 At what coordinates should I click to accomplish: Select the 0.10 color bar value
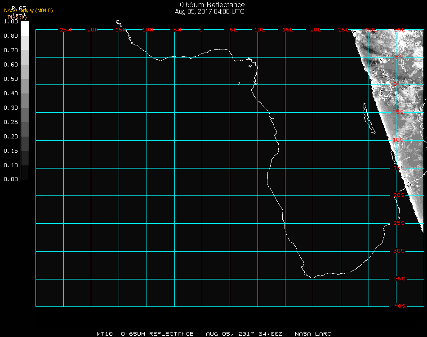(x=11, y=165)
